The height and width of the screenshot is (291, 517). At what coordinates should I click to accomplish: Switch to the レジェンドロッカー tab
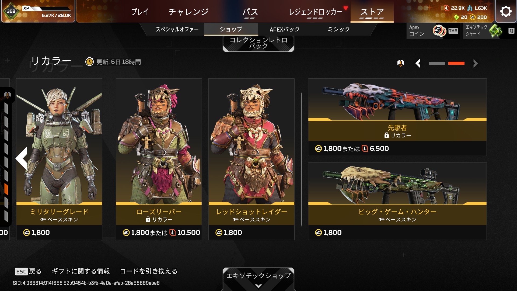coord(315,12)
